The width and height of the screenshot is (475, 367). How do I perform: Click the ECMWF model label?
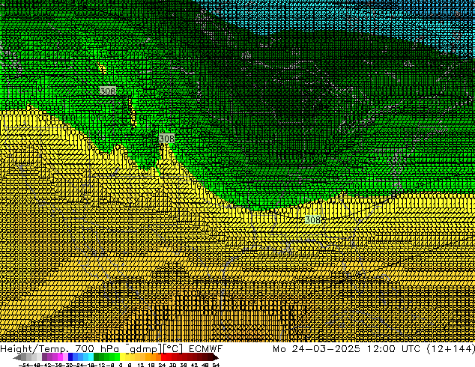pos(206,349)
